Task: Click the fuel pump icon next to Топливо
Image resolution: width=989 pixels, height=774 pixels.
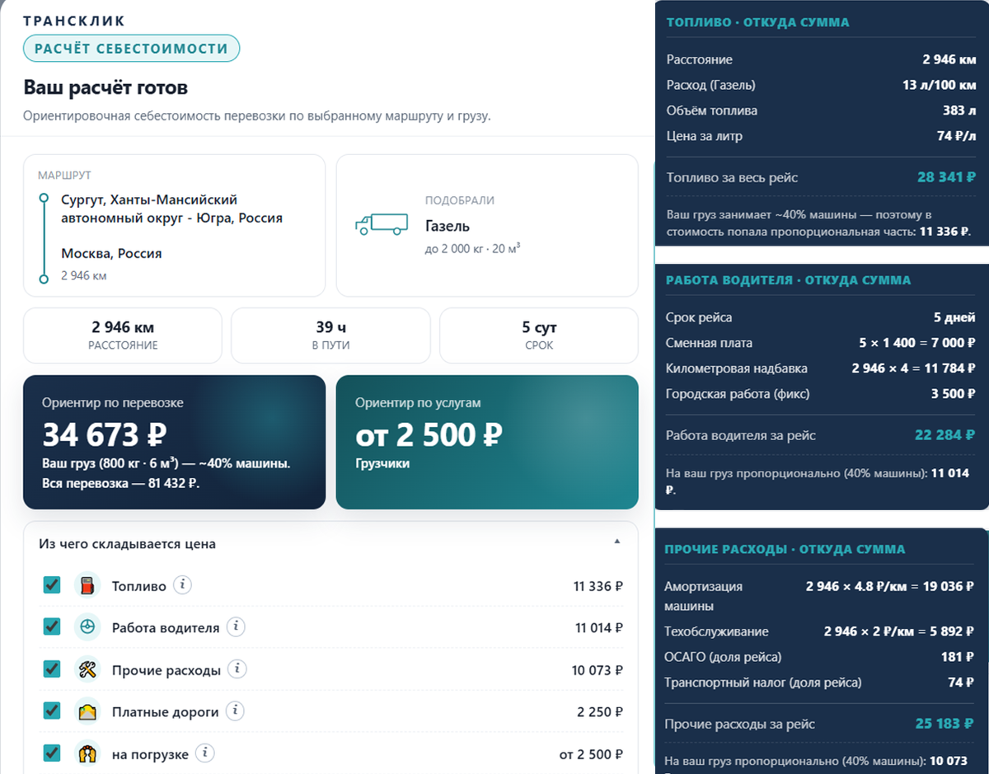Action: (87, 585)
